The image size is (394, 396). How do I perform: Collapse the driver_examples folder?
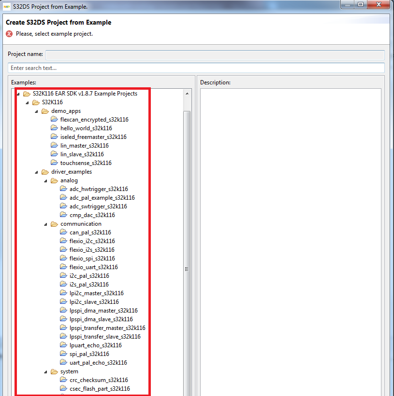tap(36, 172)
